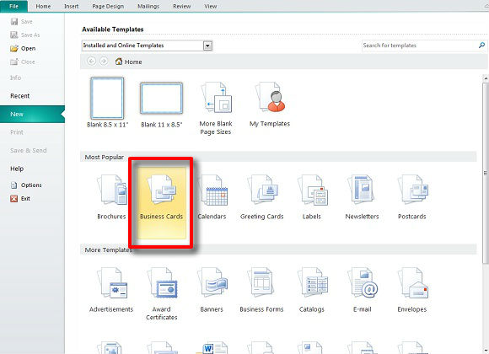Click the template search magnifier icon
Image resolution: width=489 pixels, height=354 pixels.
pyautogui.click(x=481, y=46)
